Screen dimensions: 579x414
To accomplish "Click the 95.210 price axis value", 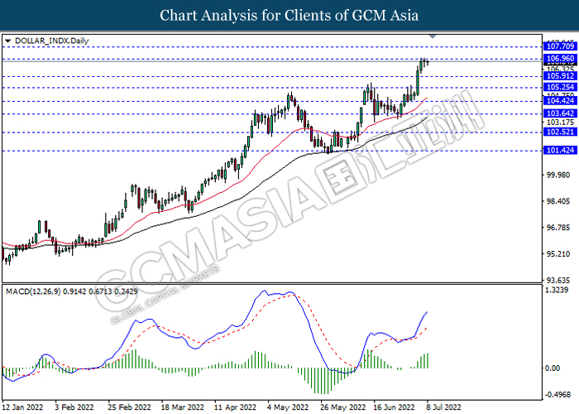I will [x=560, y=254].
